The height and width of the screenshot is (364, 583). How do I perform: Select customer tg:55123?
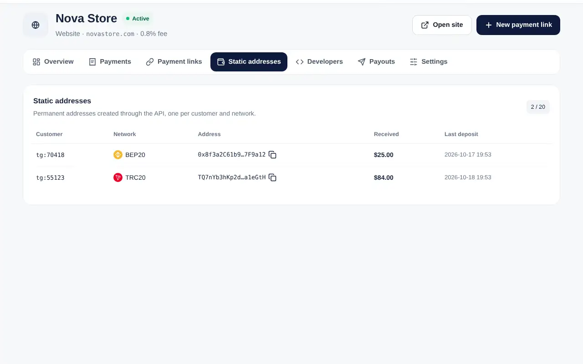coord(50,178)
